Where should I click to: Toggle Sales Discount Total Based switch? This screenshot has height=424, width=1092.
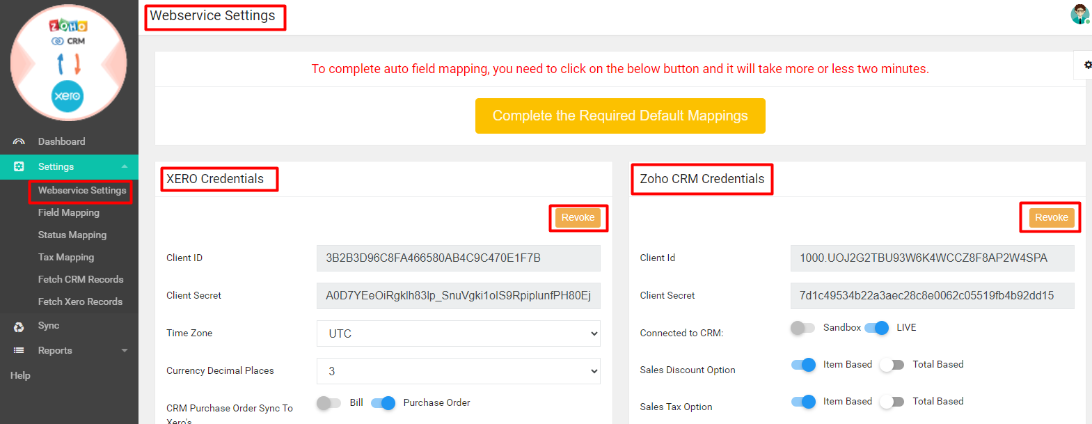tap(892, 364)
